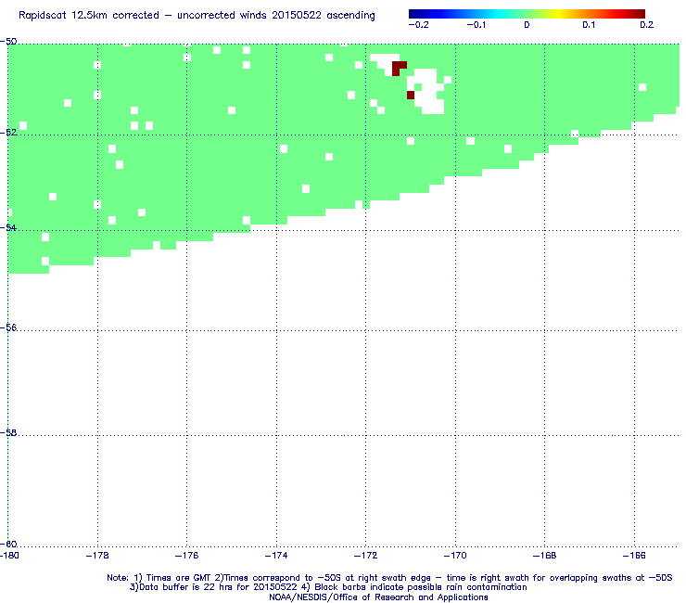Click the note line "3)Data buffer is 22 hrs"
This screenshot has height=603, width=686.
coord(328,587)
